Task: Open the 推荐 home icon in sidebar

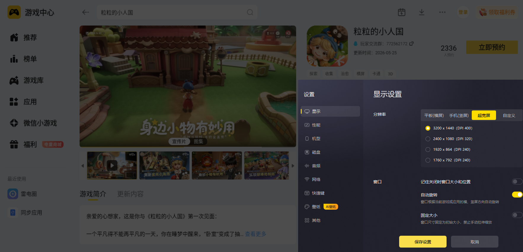Action: point(14,37)
